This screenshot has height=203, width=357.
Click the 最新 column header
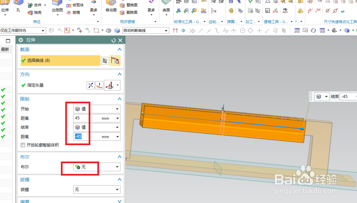coord(5,49)
